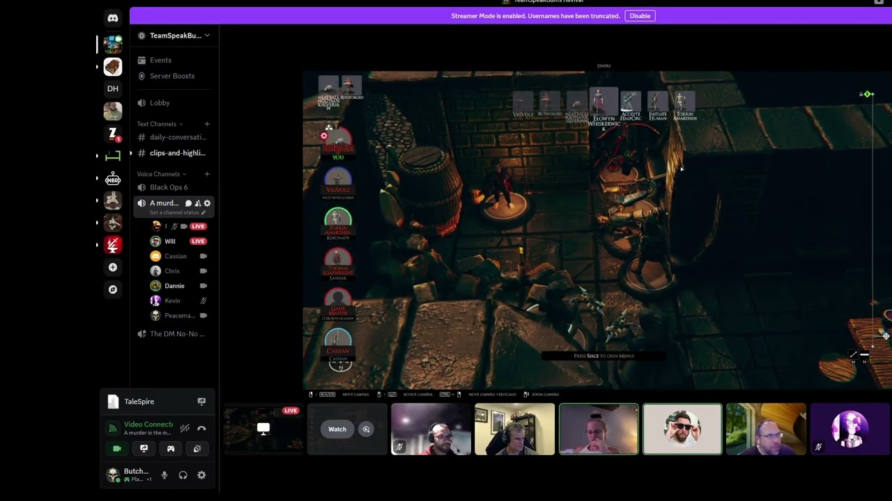Create a channel in Voice Channels
The height and width of the screenshot is (501, 892).
pyautogui.click(x=207, y=174)
